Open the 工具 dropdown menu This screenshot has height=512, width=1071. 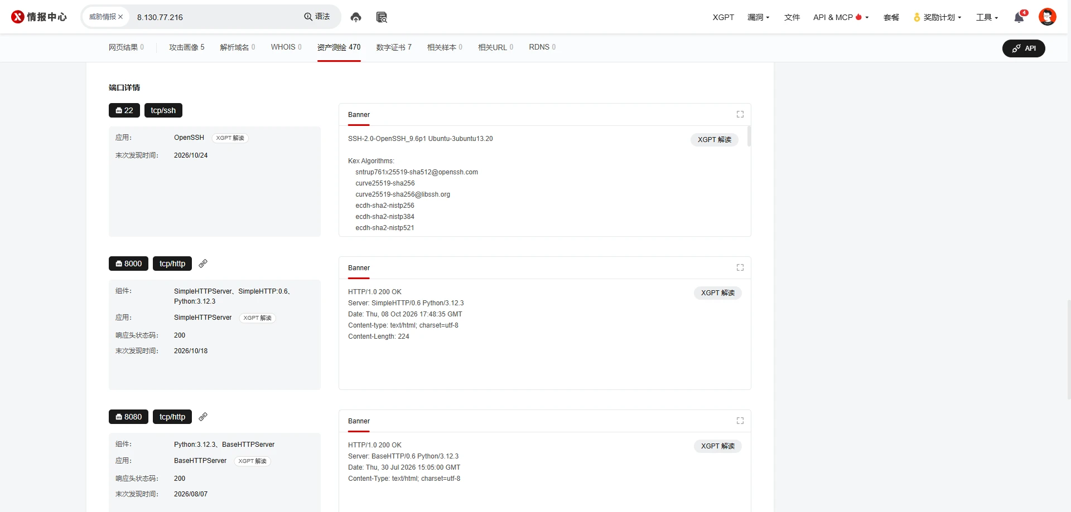pos(987,17)
